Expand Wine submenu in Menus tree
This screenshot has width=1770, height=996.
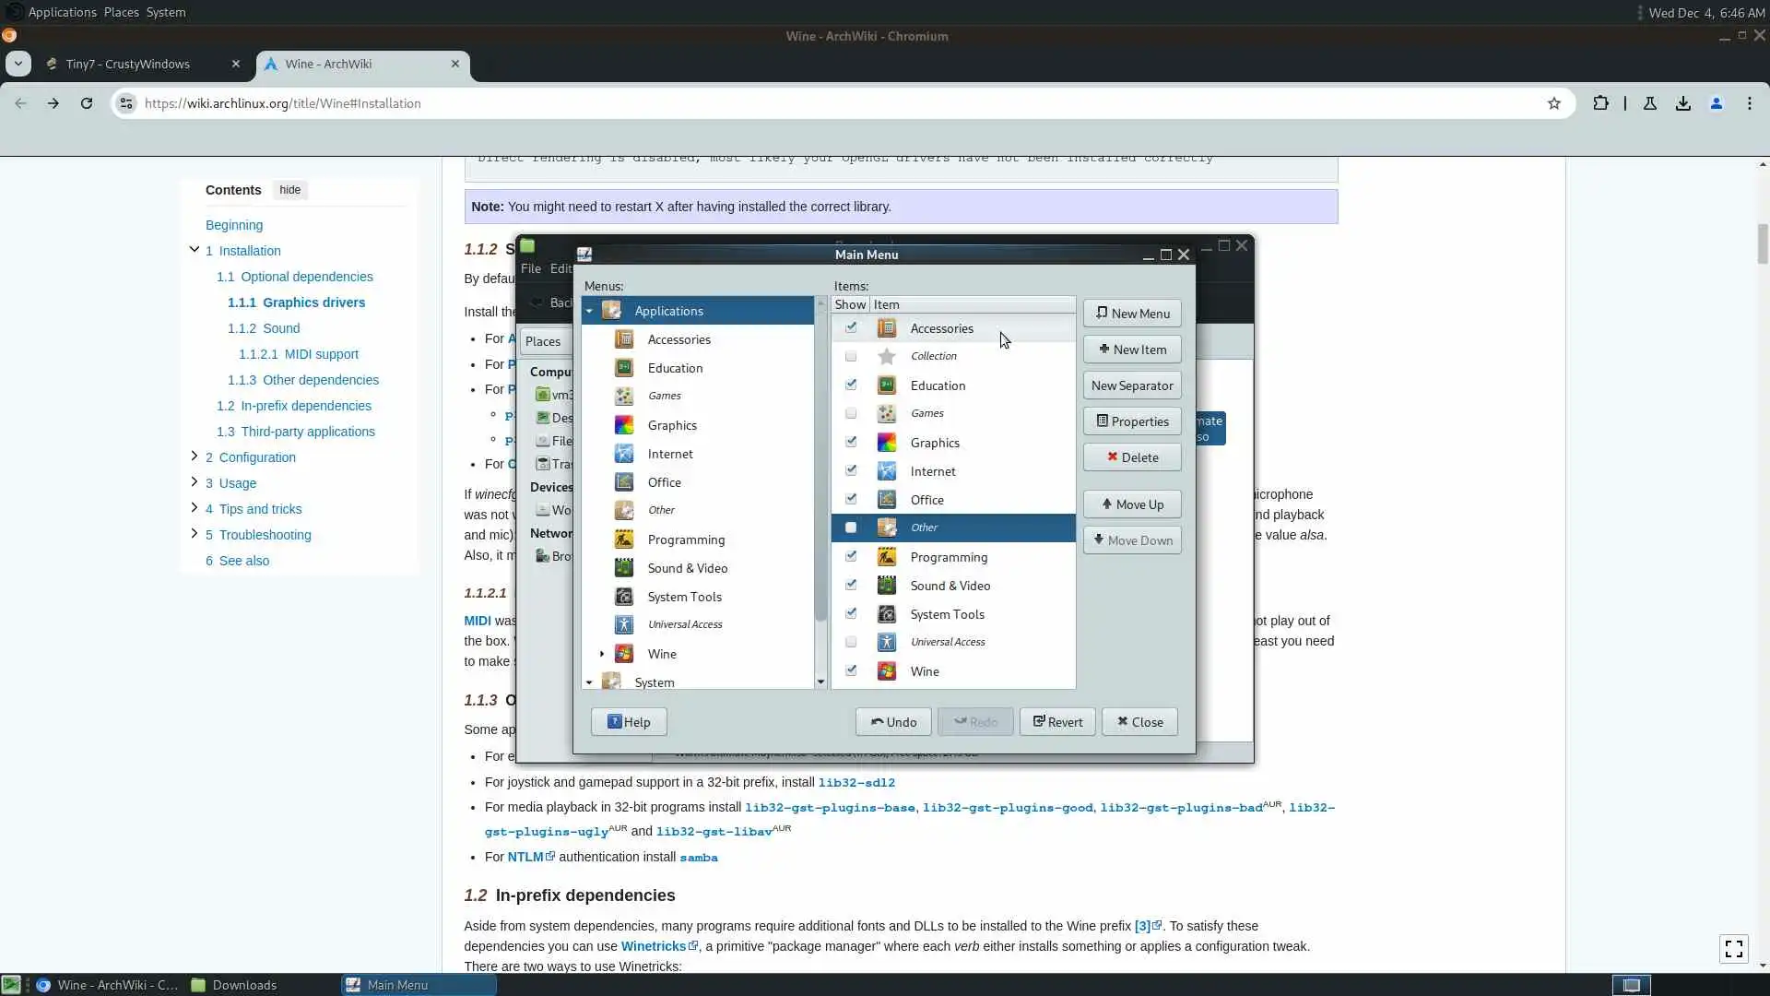pos(602,654)
